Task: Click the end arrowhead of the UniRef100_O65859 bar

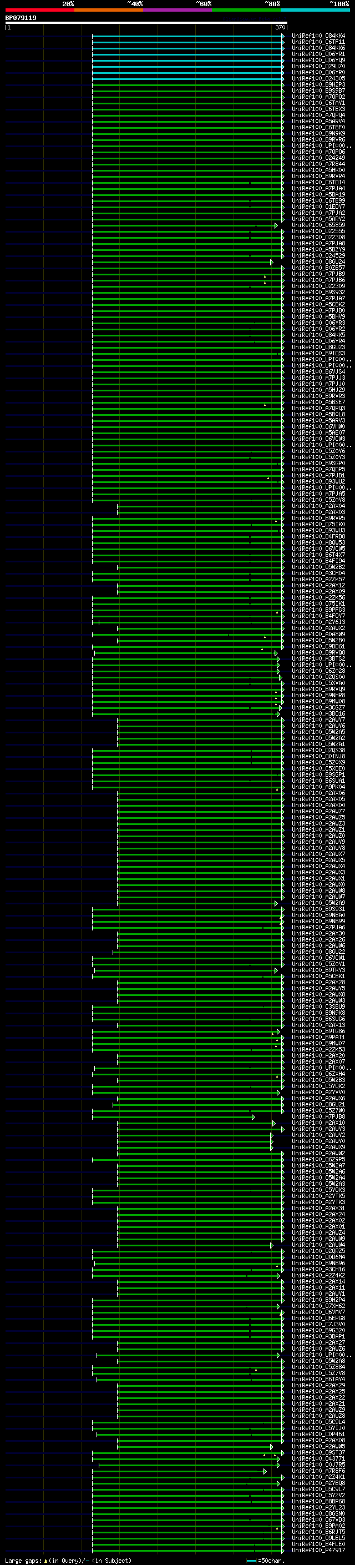Action: 276,226
